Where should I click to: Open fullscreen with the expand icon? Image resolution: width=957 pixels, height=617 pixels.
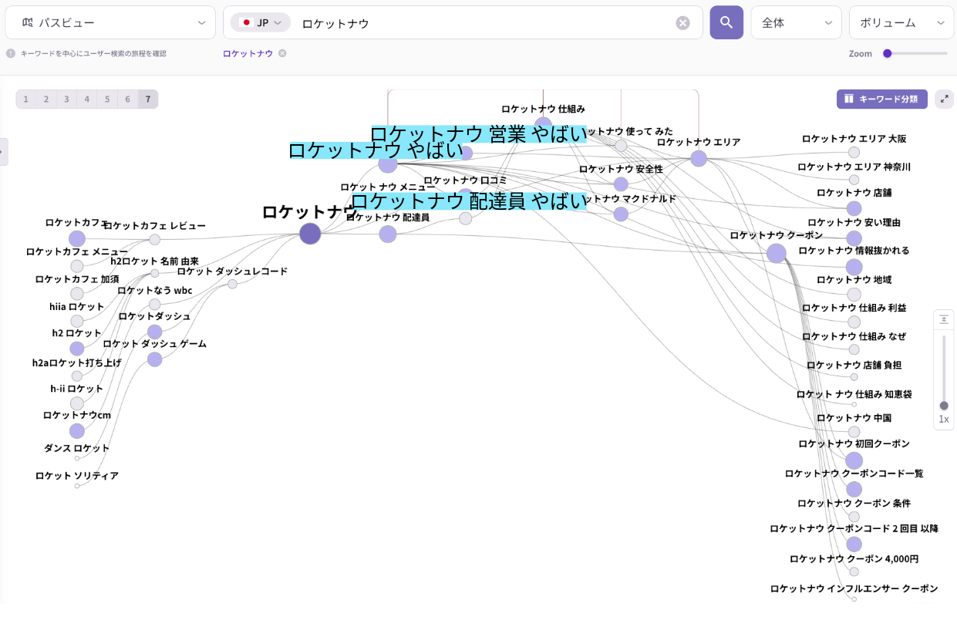944,99
